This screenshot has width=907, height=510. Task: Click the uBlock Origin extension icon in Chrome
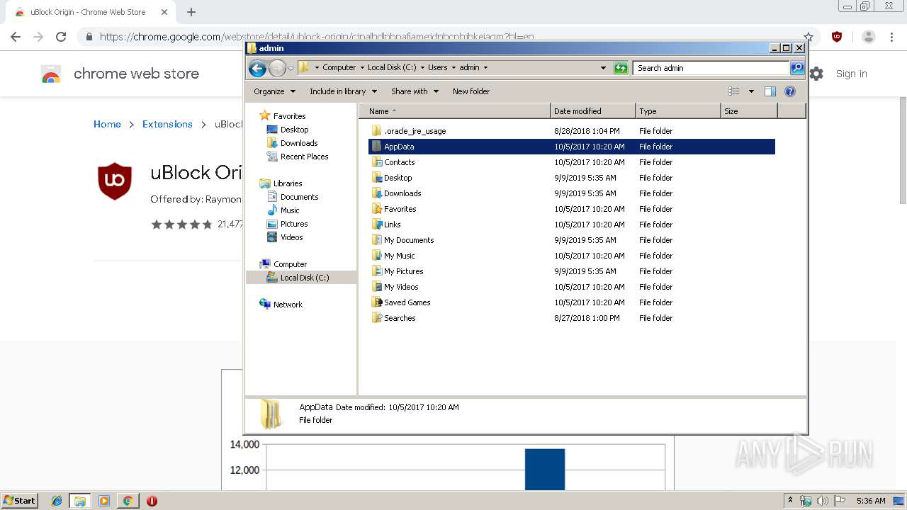pos(837,37)
